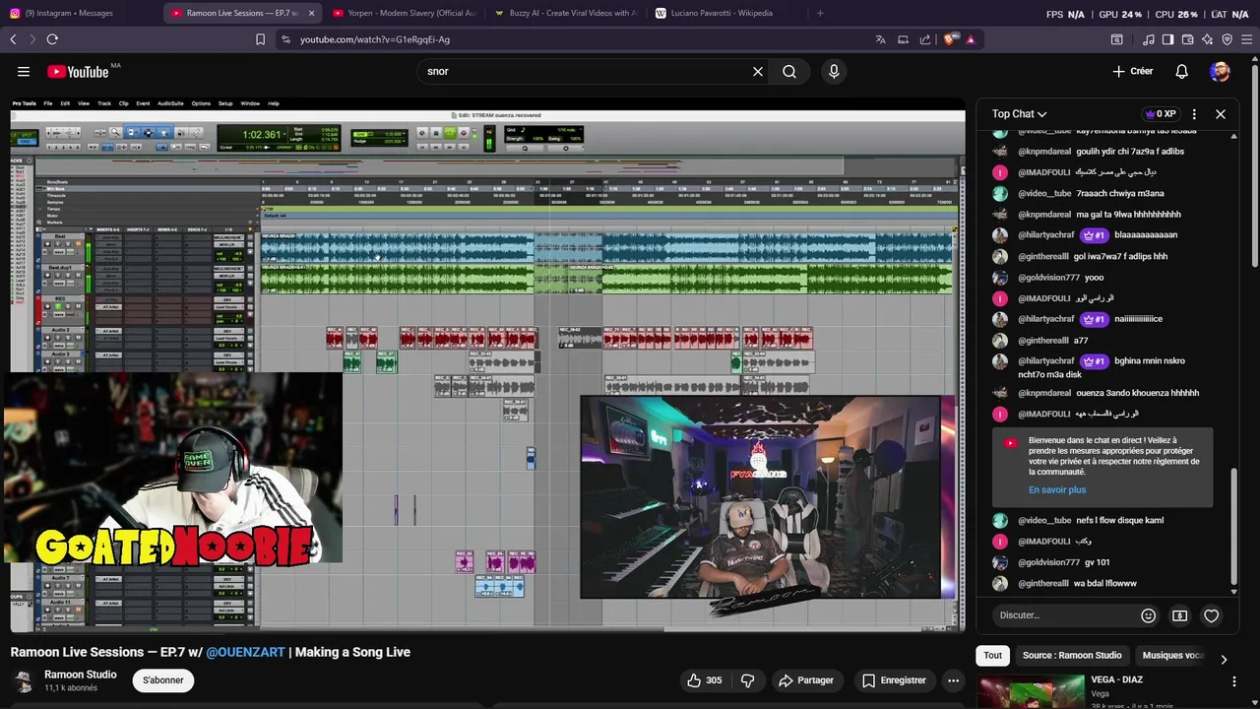Open the Ramoon Studio channel avatar

coord(22,680)
